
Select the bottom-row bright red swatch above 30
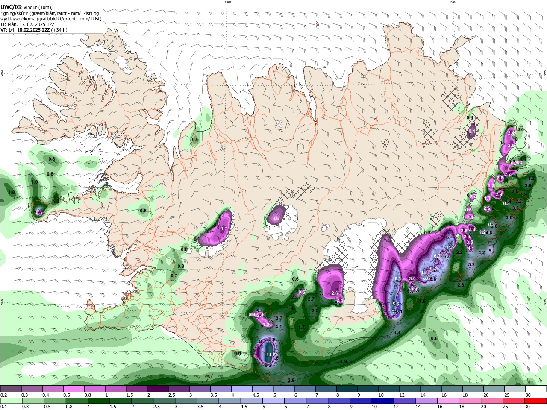coord(536,401)
